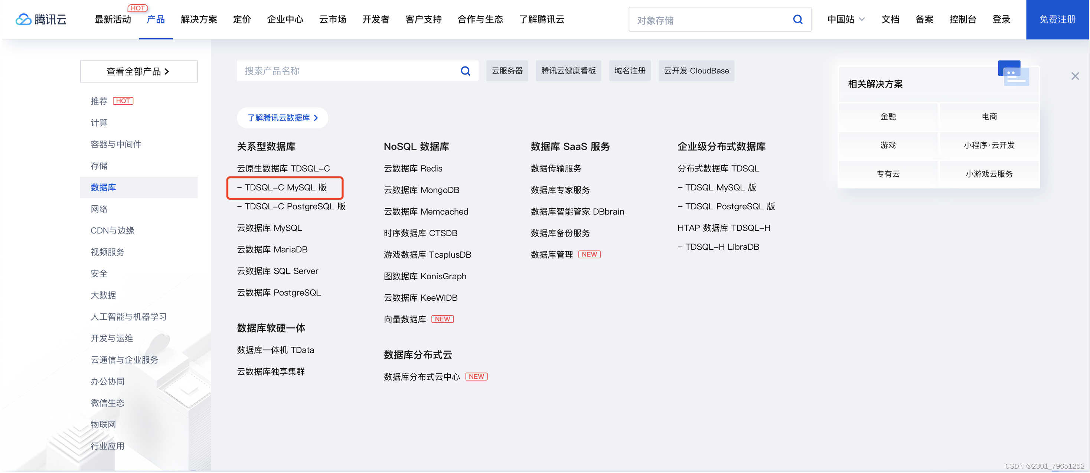1090x473 pixels.
Task: Click the 云服务器 quick tag
Action: [x=507, y=71]
